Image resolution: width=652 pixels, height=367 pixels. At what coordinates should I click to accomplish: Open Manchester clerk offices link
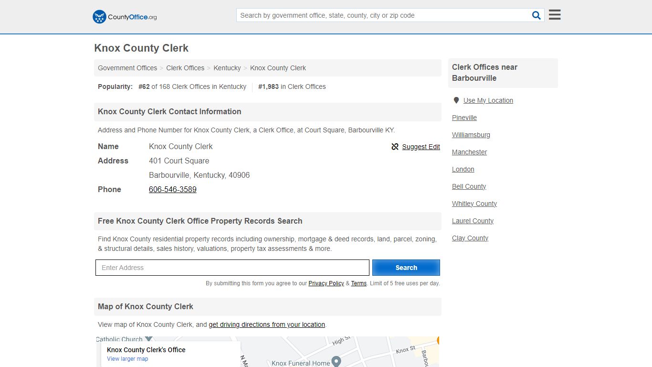470,152
